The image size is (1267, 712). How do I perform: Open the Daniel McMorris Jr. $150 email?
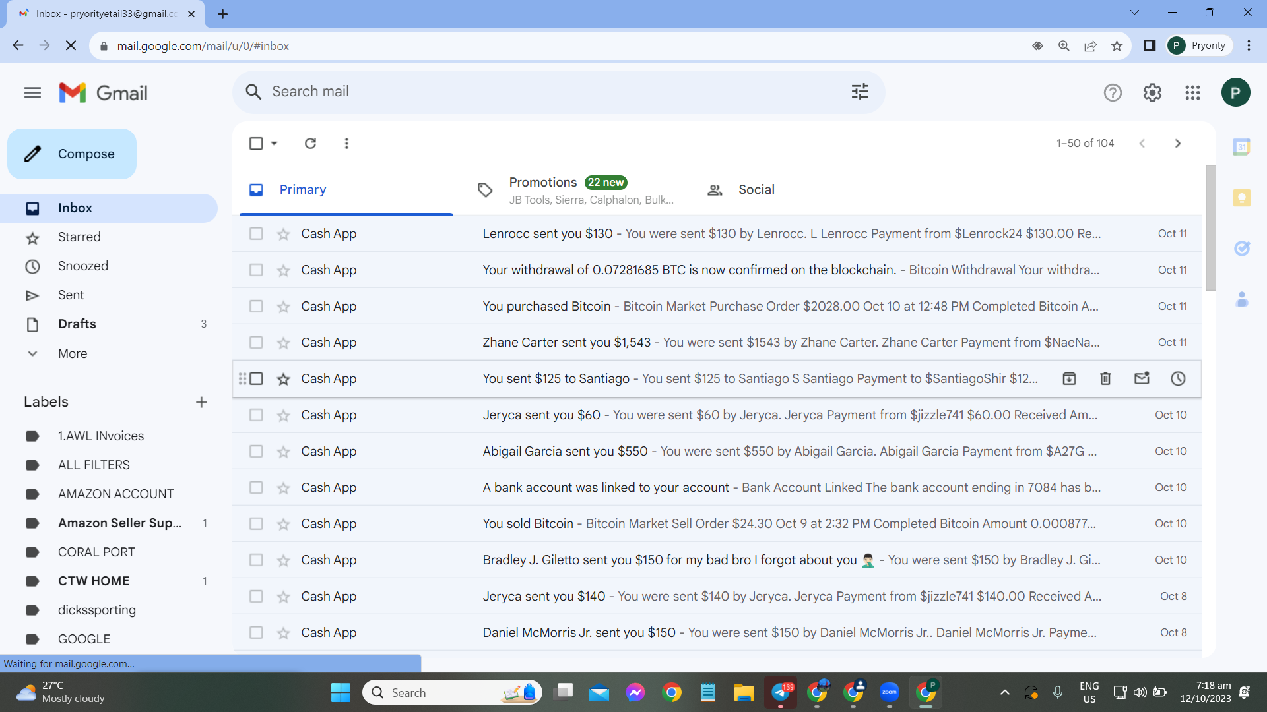(717, 633)
